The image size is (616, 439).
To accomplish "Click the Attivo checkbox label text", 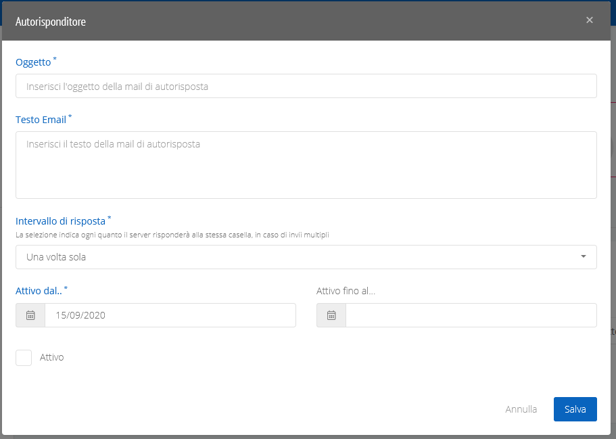I will pyautogui.click(x=52, y=357).
